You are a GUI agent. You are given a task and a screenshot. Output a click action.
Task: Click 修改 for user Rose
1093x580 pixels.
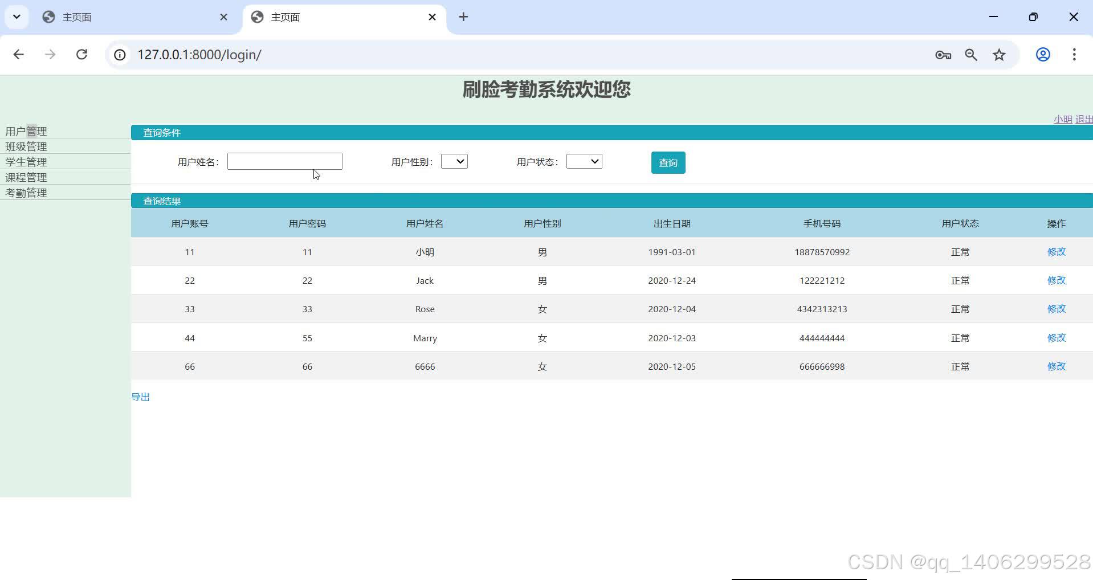pos(1056,309)
